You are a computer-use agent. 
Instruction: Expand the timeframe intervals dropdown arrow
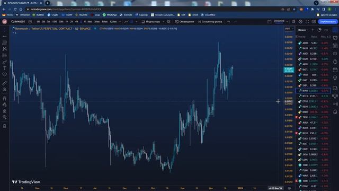coord(120,22)
